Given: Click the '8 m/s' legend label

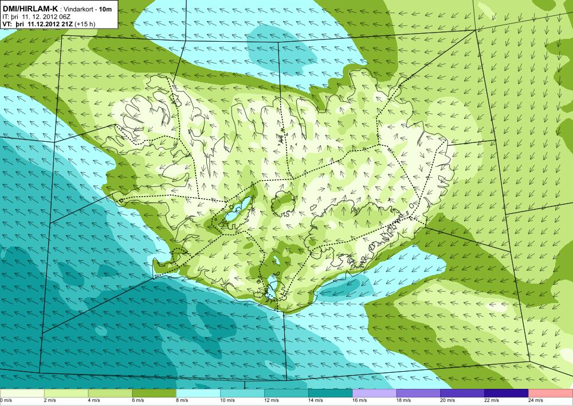Looking at the screenshot, I should tap(182, 400).
